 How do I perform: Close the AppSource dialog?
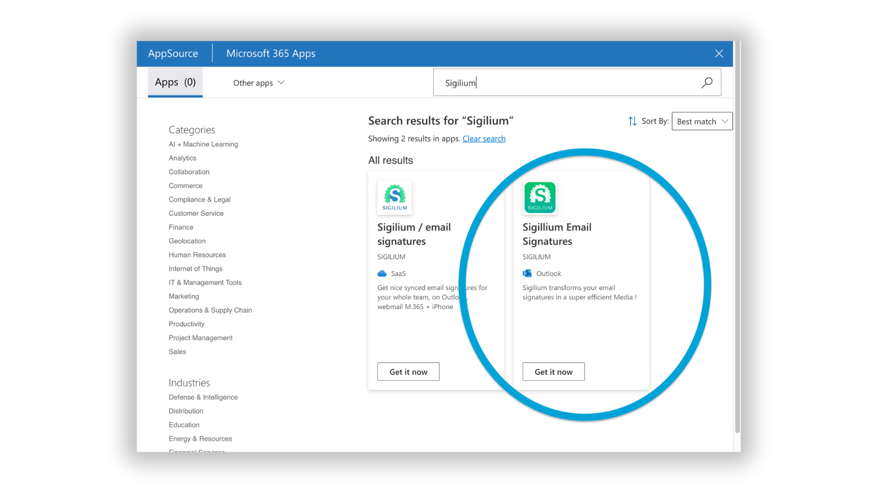pos(719,53)
